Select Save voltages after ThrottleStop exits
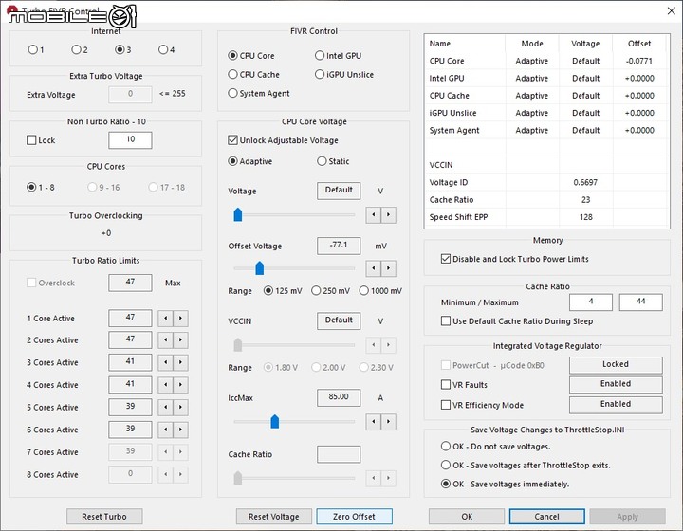Viewport: 683px width, 531px height. (446, 465)
